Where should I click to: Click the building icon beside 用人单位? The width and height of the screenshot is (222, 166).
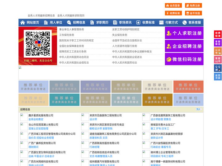(46, 22)
